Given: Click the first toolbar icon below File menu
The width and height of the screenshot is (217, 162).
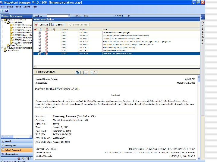Looking at the screenshot, I should point(2,11).
